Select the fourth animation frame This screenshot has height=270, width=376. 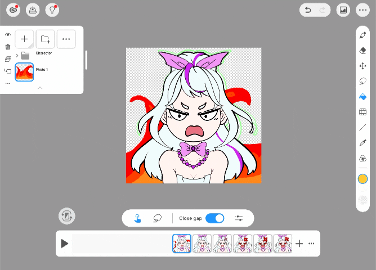click(242, 244)
